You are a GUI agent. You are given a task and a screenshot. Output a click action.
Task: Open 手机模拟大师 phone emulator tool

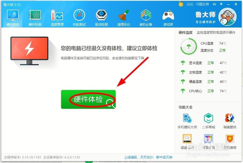pyautogui.click(x=187, y=121)
